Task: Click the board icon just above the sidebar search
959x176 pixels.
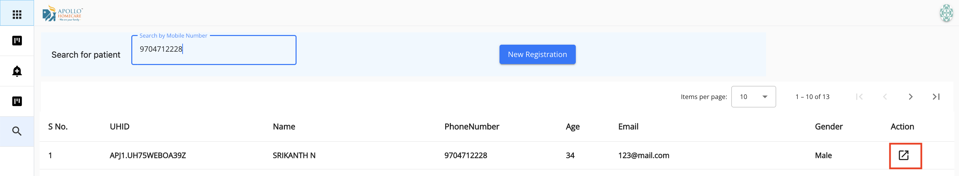Action: tap(17, 101)
